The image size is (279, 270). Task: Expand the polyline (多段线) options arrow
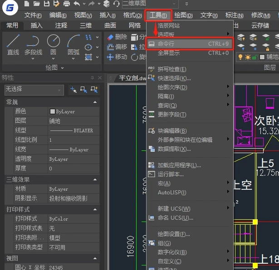[33, 58]
